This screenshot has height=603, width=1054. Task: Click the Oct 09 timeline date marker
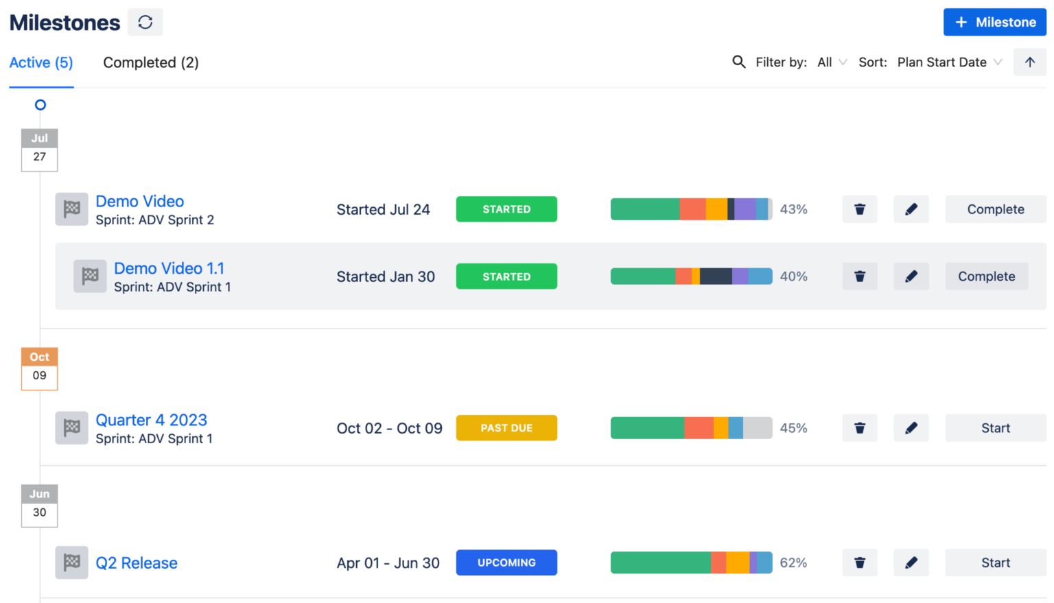point(39,368)
